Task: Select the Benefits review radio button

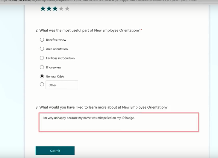Action: (x=42, y=40)
